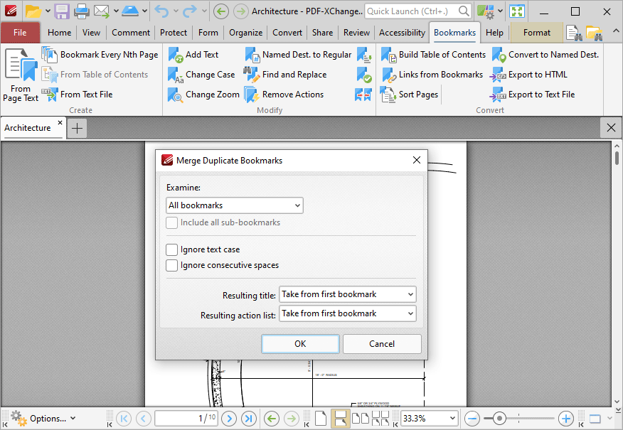Click the Cancel button
This screenshot has width=623, height=430.
(382, 344)
